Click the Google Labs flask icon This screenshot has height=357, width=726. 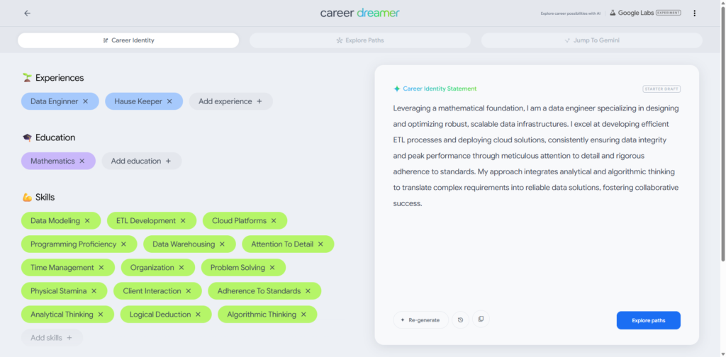(x=613, y=13)
